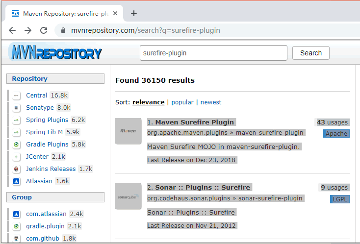Click the surefire-plugin search input field
Viewport: 360px width, 244px height.
213,53
